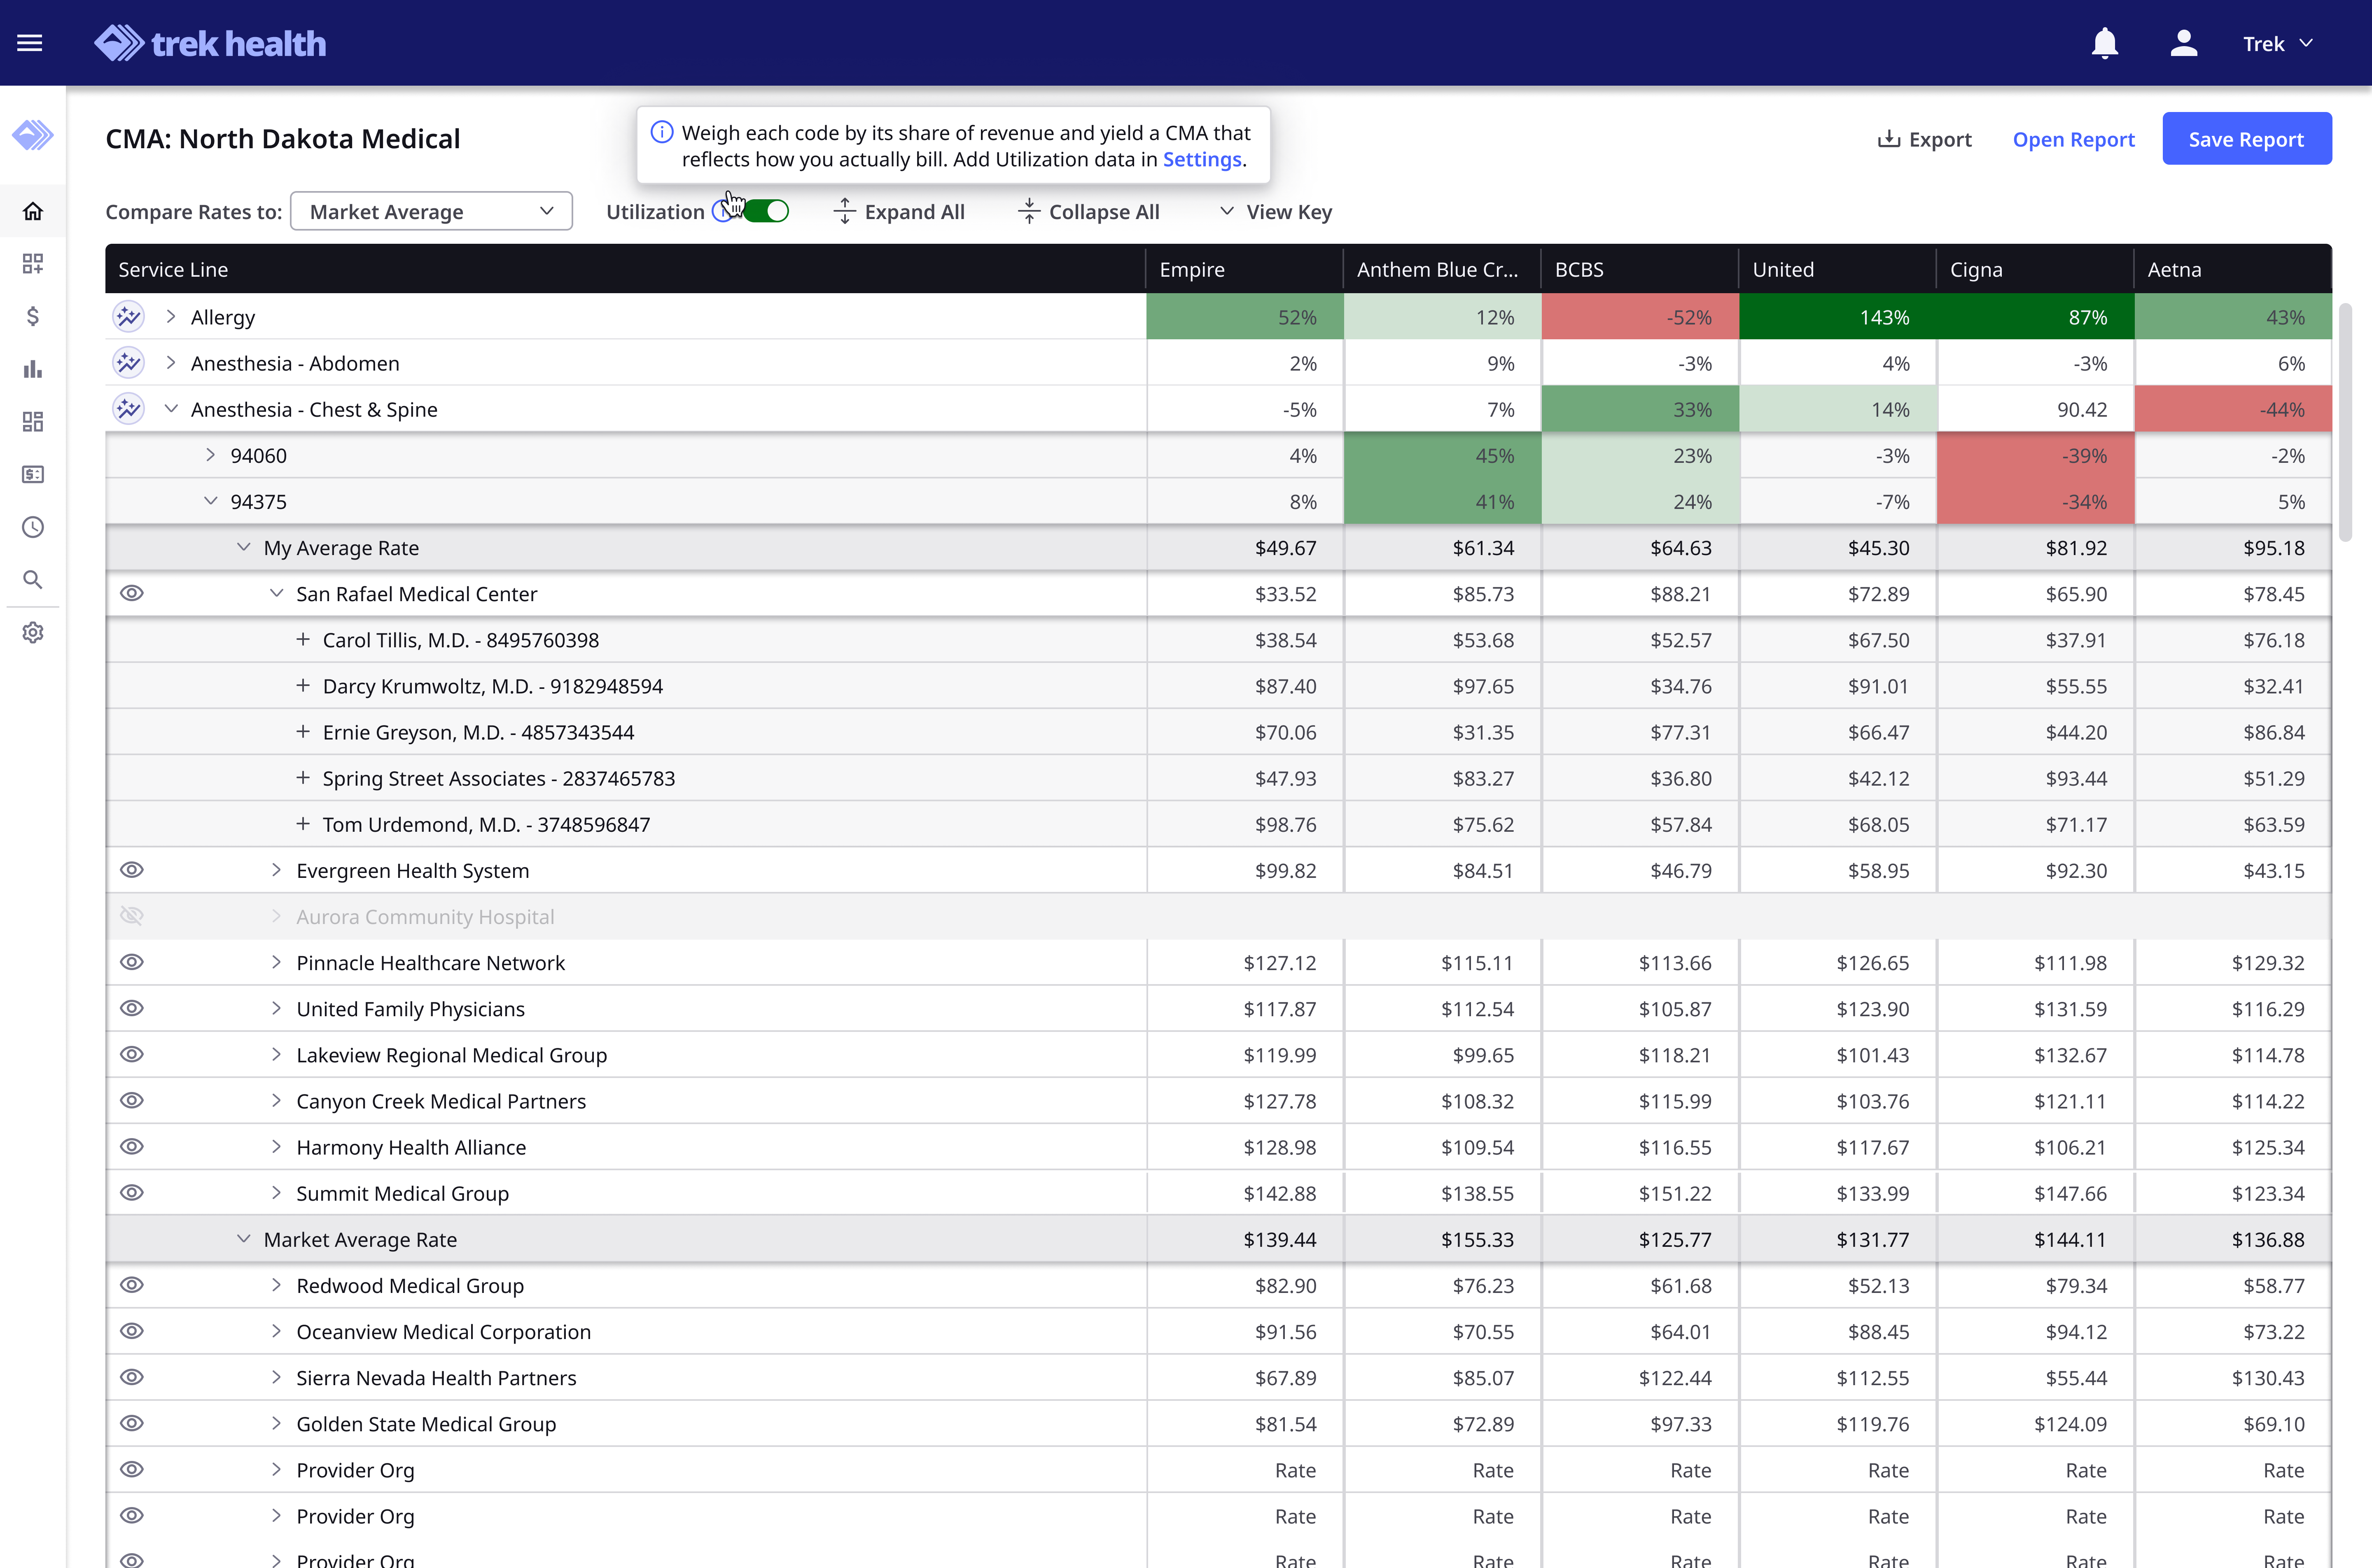Viewport: 2372px width, 1568px height.
Task: Click the Aetna column header
Action: click(2232, 269)
